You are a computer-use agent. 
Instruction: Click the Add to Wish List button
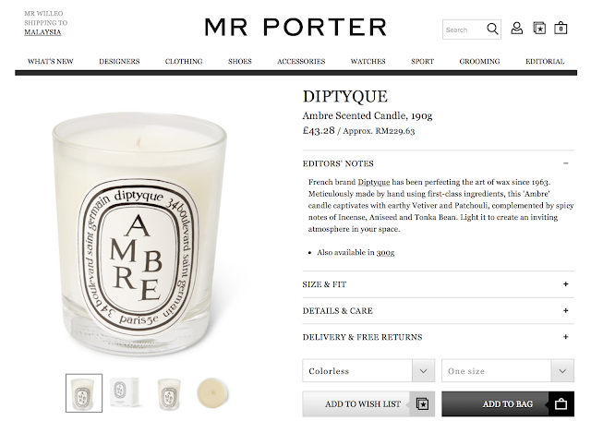368,403
